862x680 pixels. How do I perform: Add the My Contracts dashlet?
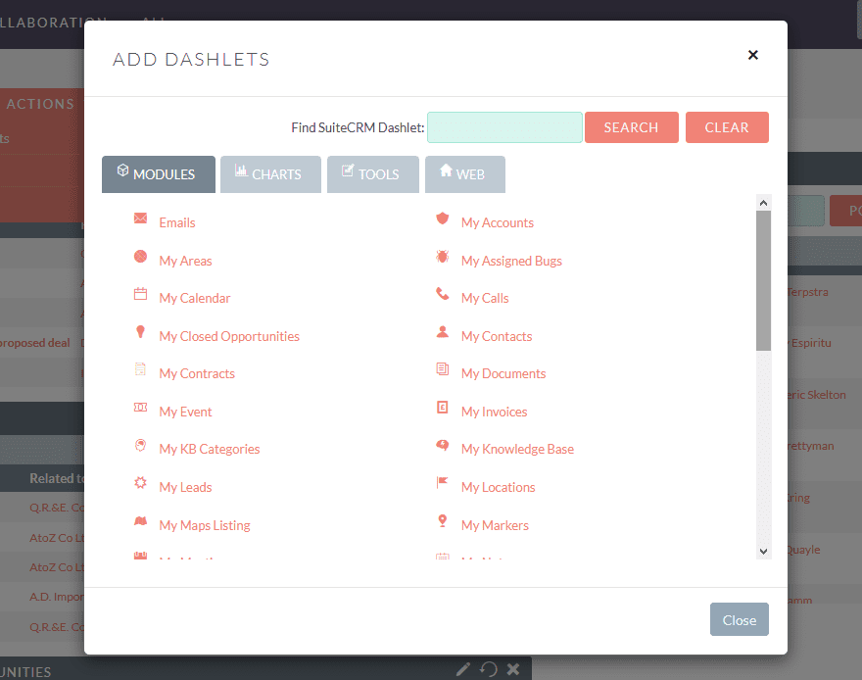click(x=197, y=373)
